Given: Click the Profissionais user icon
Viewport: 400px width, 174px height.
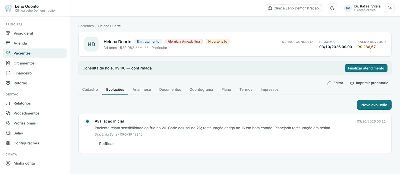Looking at the screenshot, I should [8, 123].
